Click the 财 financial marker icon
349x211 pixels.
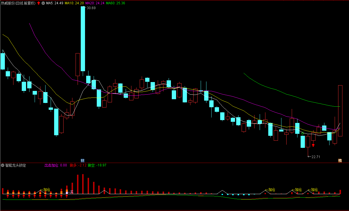click(82, 160)
